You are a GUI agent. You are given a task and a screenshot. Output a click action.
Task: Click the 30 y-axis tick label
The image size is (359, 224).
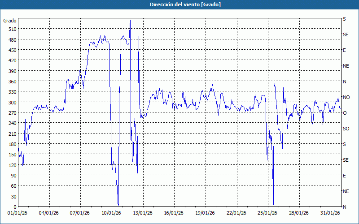[x=14, y=197]
